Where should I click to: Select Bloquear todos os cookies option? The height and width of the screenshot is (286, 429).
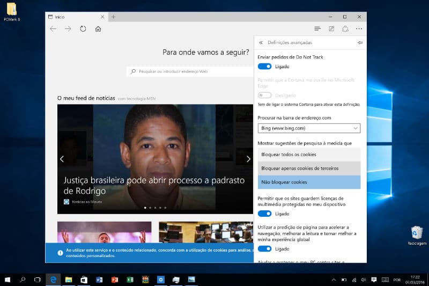(x=309, y=155)
